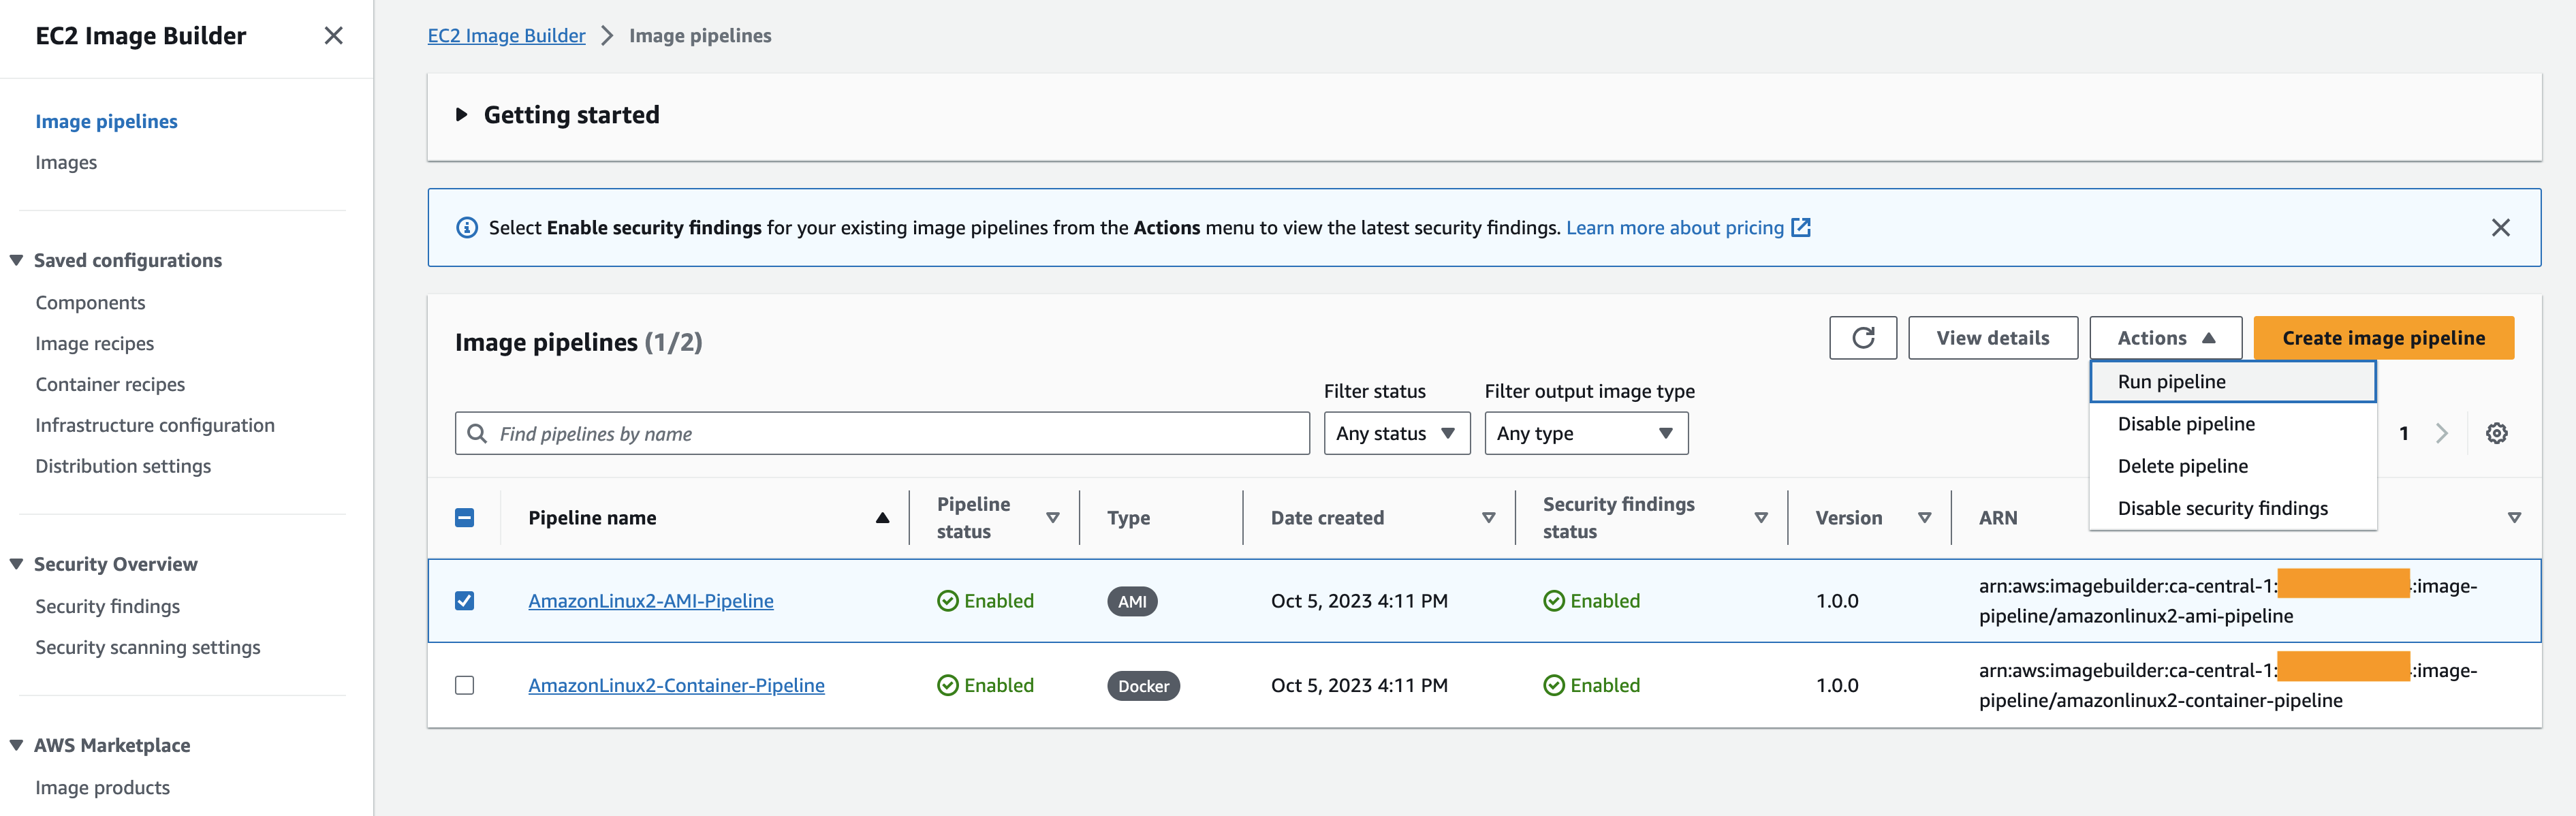This screenshot has width=2576, height=816.
Task: Uncheck the AmazonLinux2-AMI-Pipeline row checkbox
Action: pyautogui.click(x=466, y=601)
